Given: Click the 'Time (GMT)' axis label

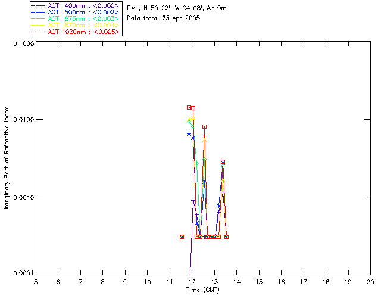Looking at the screenshot, I should [203, 290].
